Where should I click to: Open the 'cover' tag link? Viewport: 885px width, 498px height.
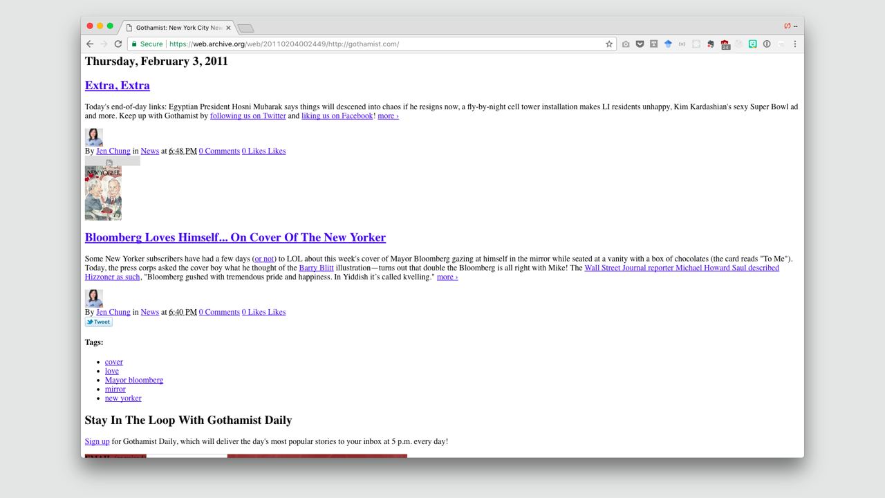114,362
